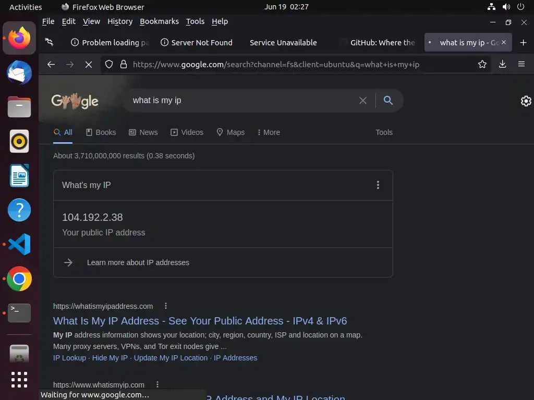Go back using the browser back arrow
Viewport: 534px width, 400px height.
[51, 64]
